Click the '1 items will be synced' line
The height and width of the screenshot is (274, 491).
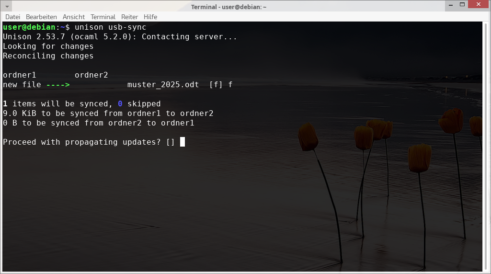[82, 103]
